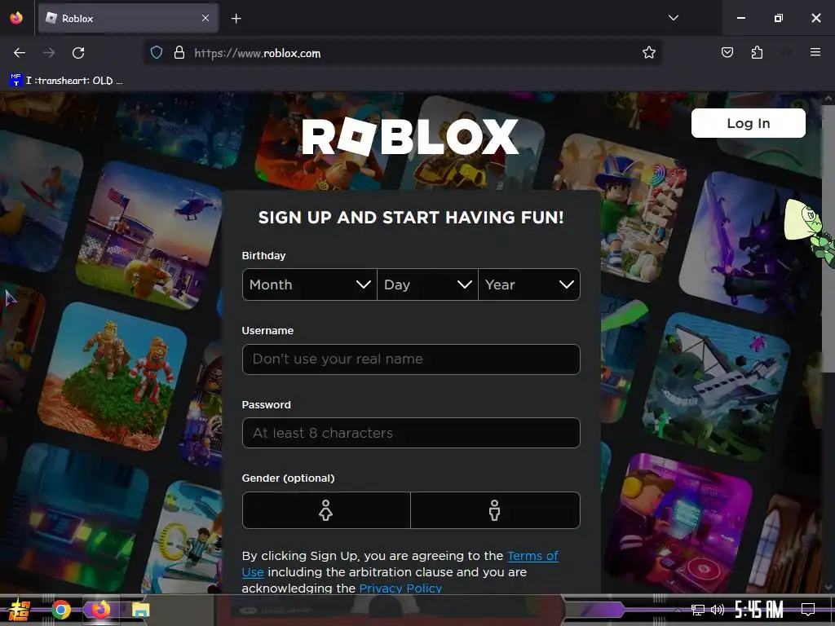Save page to Pocket

click(727, 53)
